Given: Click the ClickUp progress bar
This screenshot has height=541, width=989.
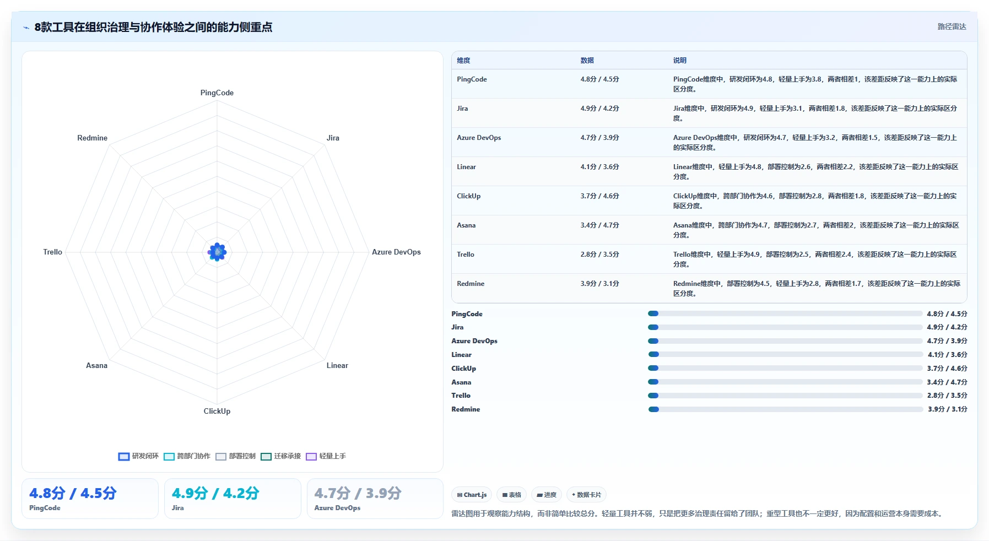Looking at the screenshot, I should [x=785, y=368].
